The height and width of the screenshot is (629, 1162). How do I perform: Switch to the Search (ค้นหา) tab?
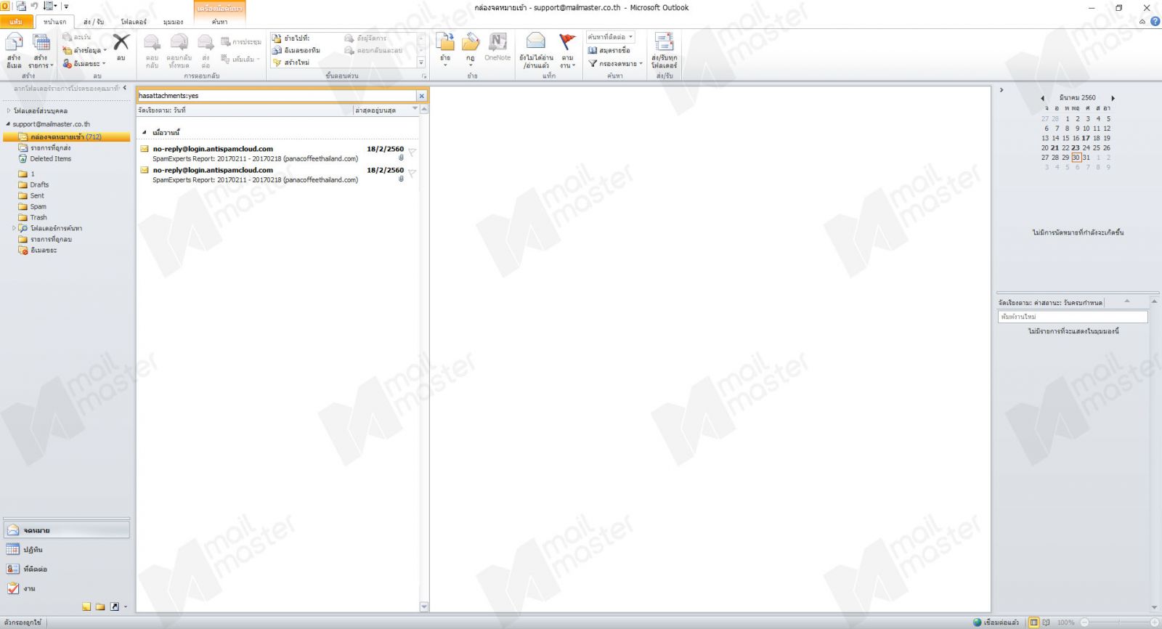tap(219, 22)
